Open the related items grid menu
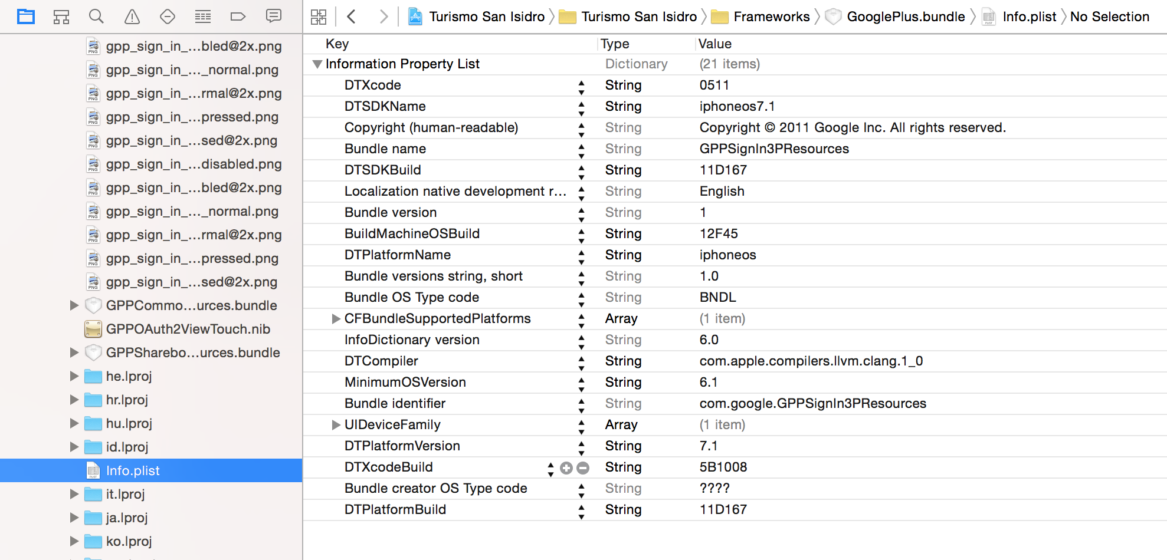This screenshot has width=1167, height=560. 319,17
